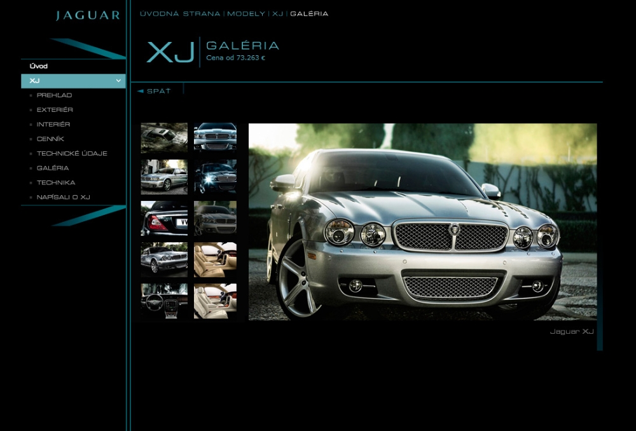Open thumbnail of car seen from above
The height and width of the screenshot is (431, 636).
click(164, 138)
